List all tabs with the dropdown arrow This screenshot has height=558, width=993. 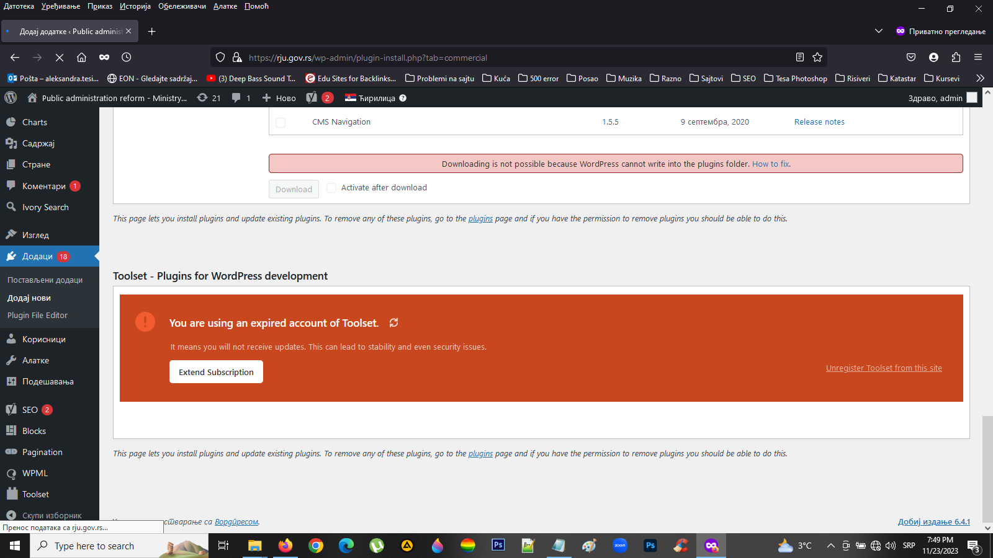pos(878,31)
